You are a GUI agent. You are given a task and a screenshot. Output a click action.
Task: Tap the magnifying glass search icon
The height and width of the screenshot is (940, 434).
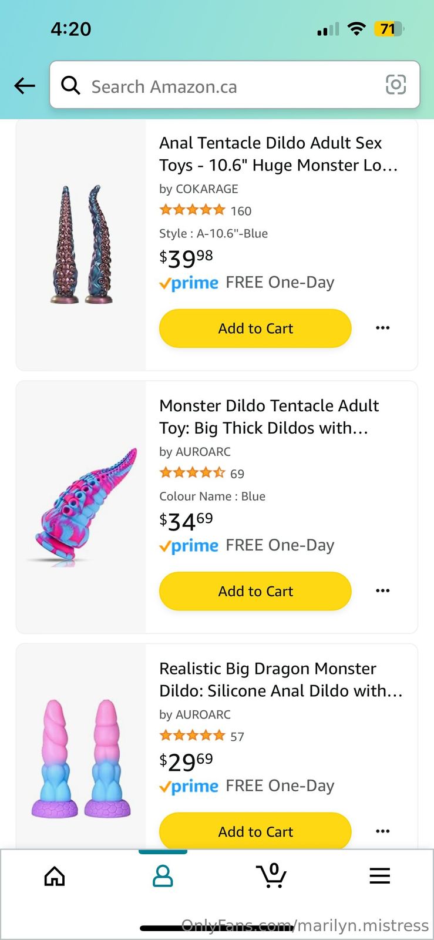click(x=71, y=86)
